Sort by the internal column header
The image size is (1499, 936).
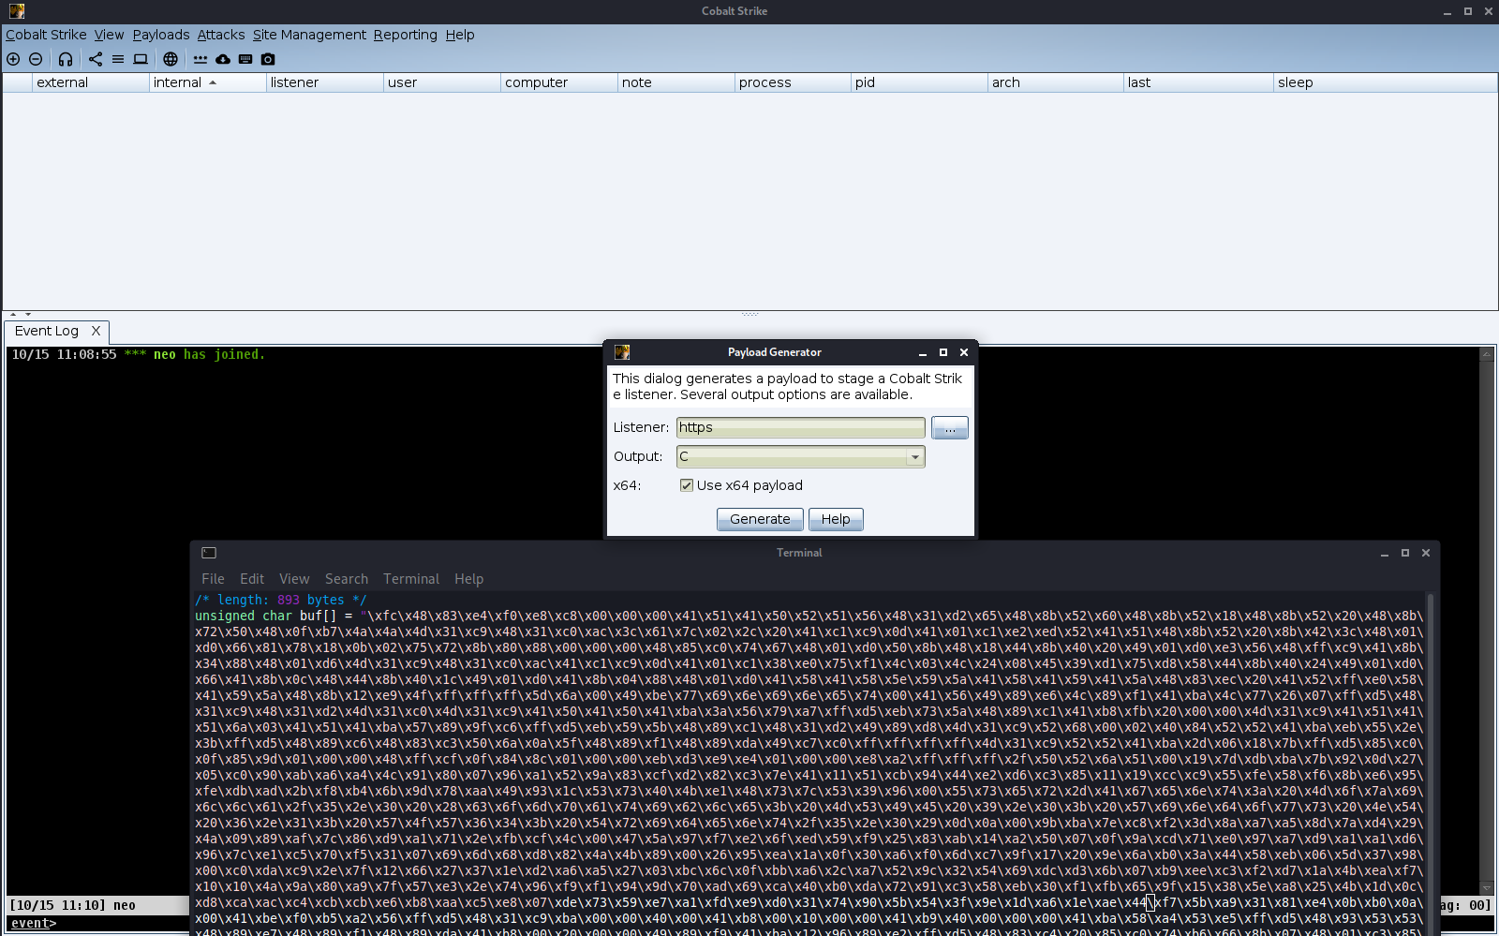pyautogui.click(x=208, y=82)
